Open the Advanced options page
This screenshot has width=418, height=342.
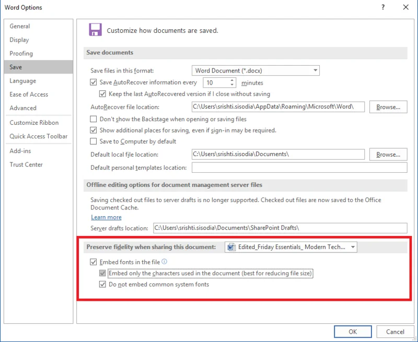click(22, 109)
